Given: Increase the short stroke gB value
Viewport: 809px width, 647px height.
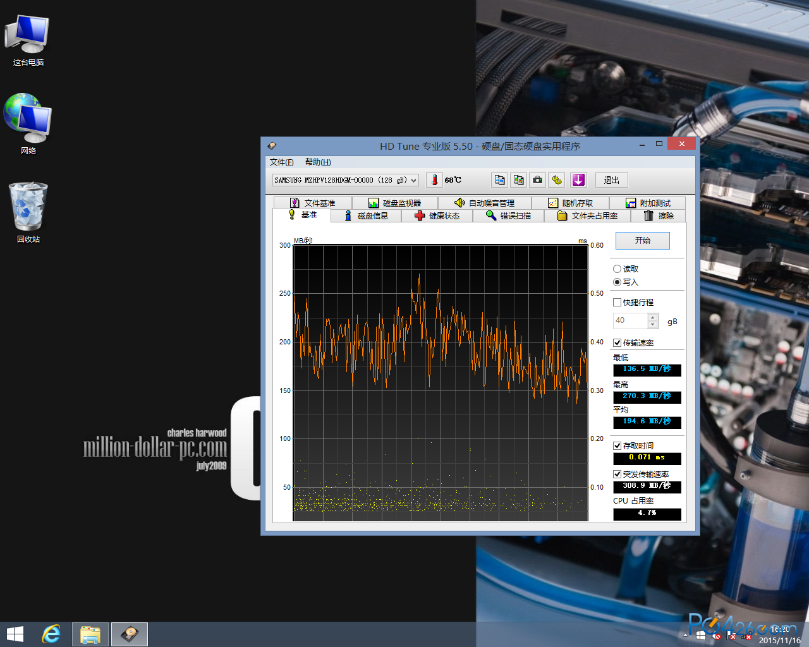Looking at the screenshot, I should point(653,317).
